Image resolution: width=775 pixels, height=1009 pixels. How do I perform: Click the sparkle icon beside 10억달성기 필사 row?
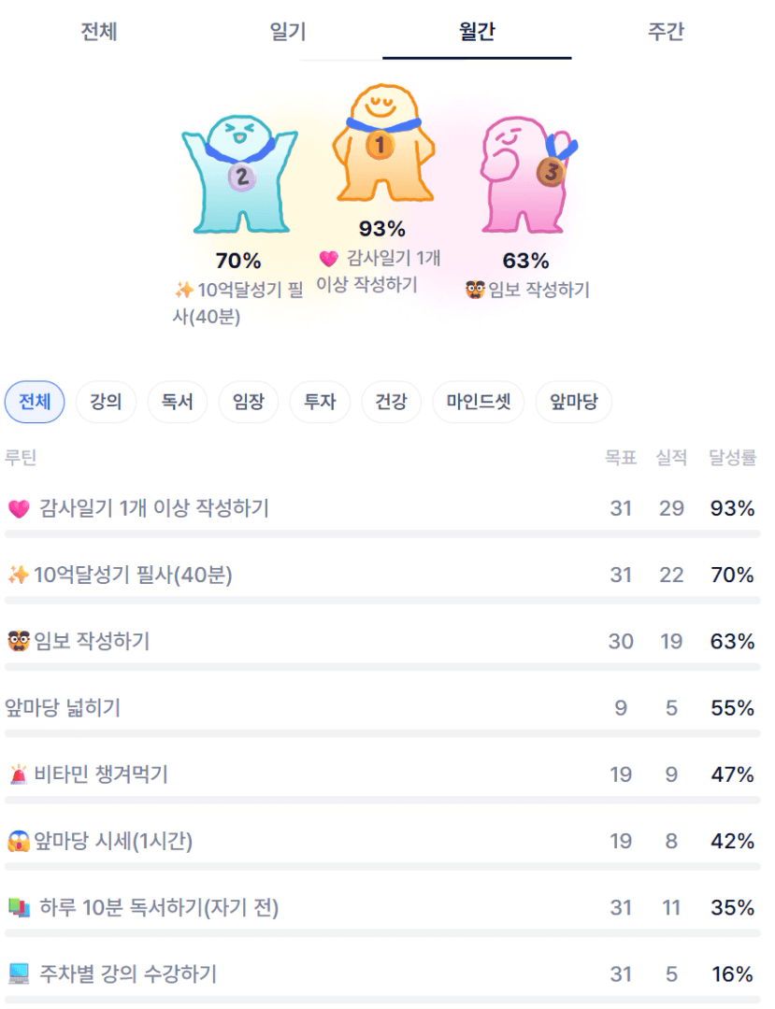(18, 576)
